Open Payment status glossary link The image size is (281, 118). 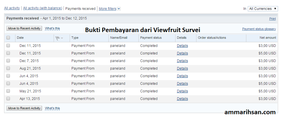pyautogui.click(x=259, y=29)
